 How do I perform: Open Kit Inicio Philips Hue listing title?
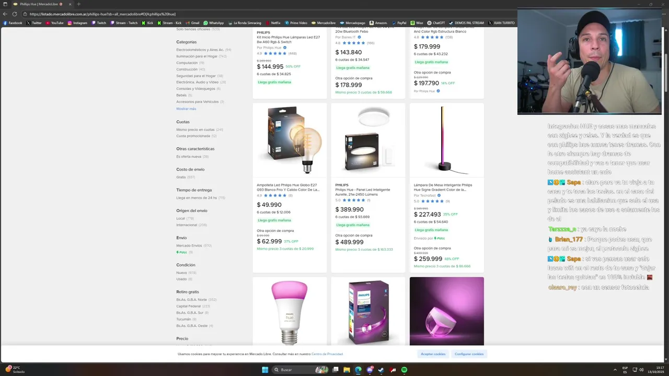(x=289, y=39)
